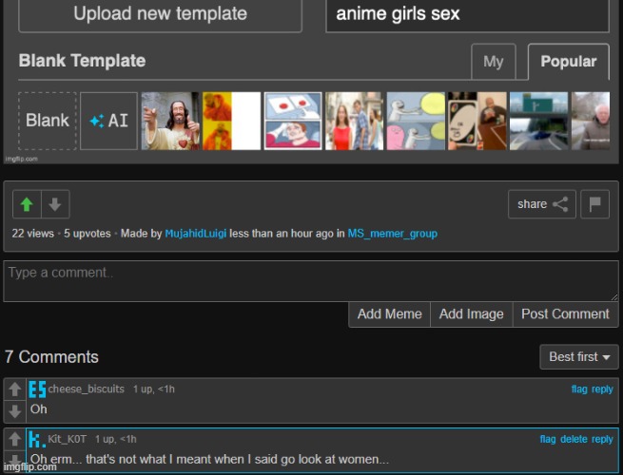Open MujahidLuigi's profile link

click(195, 234)
